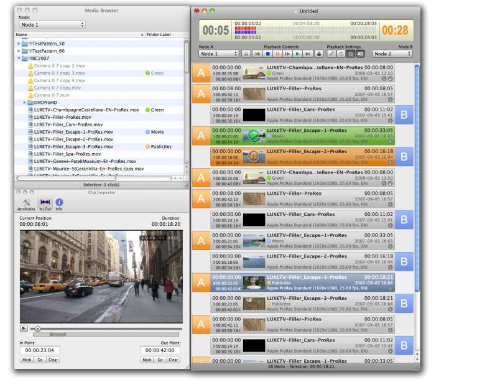Toggle the AB playback setting
Image resolution: width=477 pixels, height=387 pixels.
pos(360,54)
